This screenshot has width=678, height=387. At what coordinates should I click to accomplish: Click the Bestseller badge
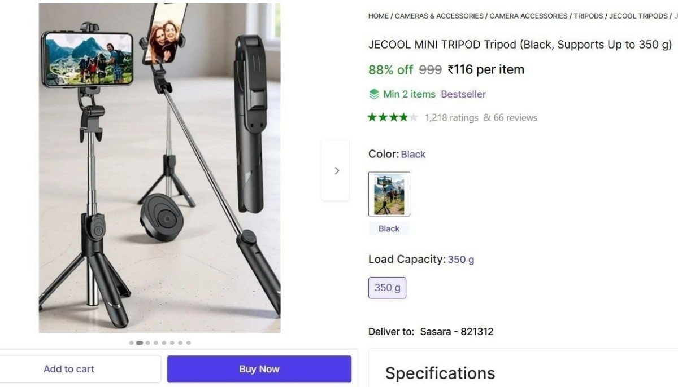[463, 94]
